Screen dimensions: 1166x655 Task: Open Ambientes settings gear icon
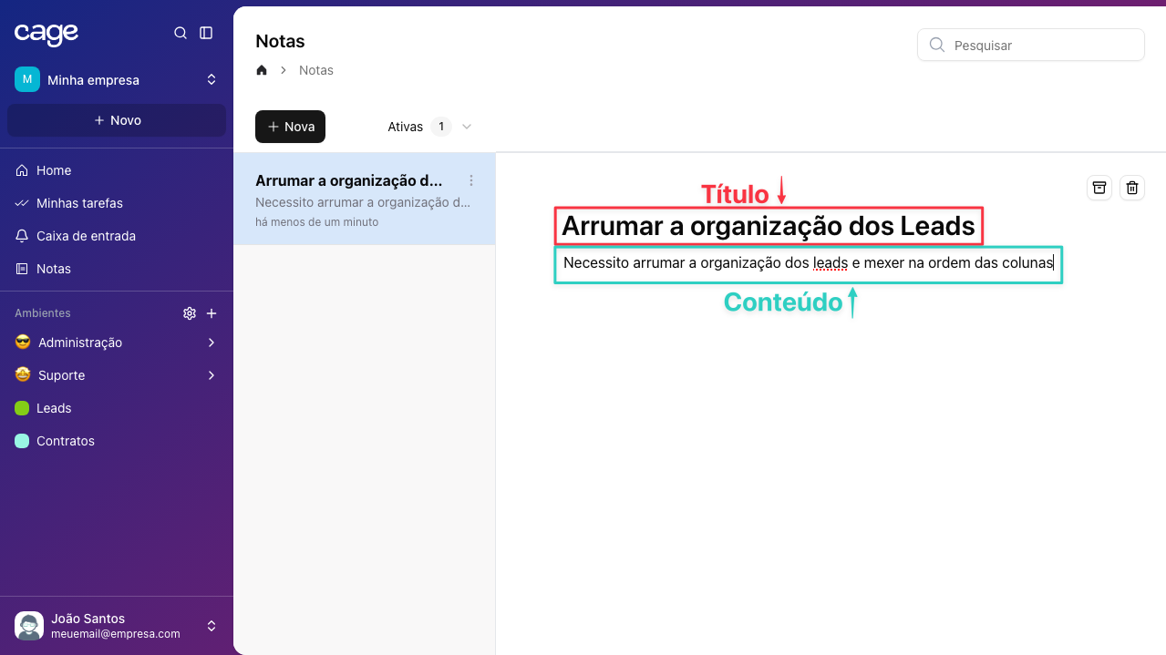[x=190, y=313]
